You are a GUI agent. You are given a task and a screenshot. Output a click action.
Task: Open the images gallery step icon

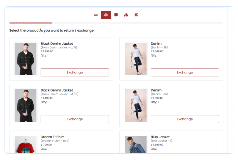(137, 15)
